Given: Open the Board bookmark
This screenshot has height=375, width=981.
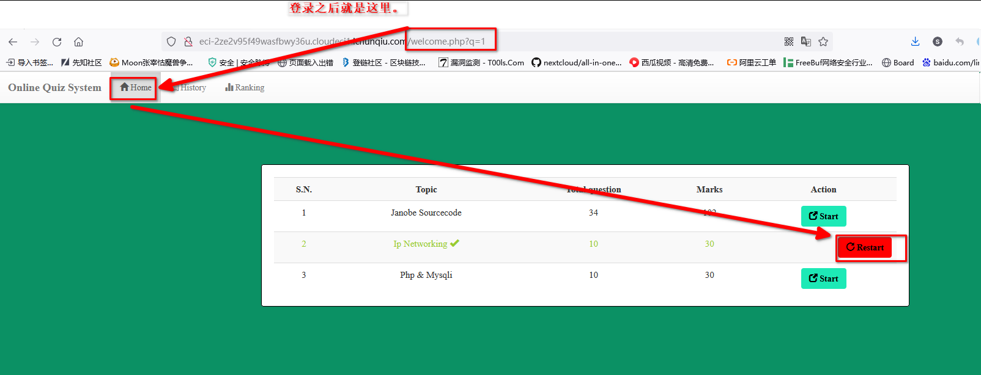Looking at the screenshot, I should [898, 62].
